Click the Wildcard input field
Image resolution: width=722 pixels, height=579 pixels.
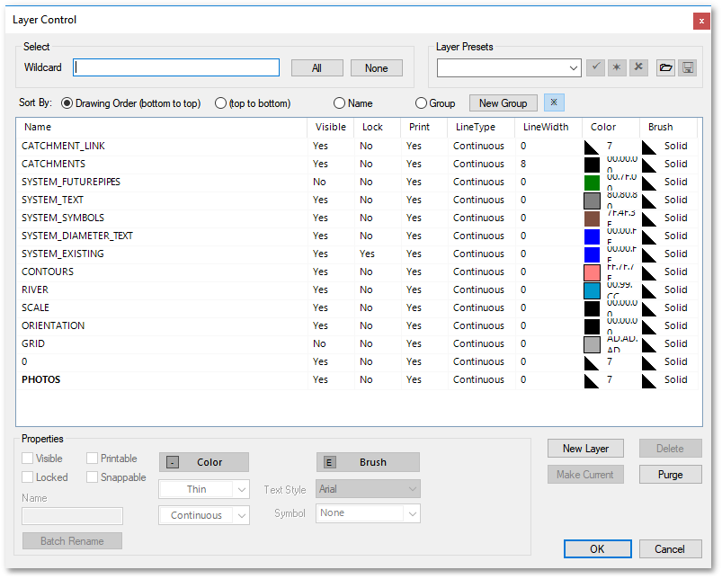(x=176, y=67)
